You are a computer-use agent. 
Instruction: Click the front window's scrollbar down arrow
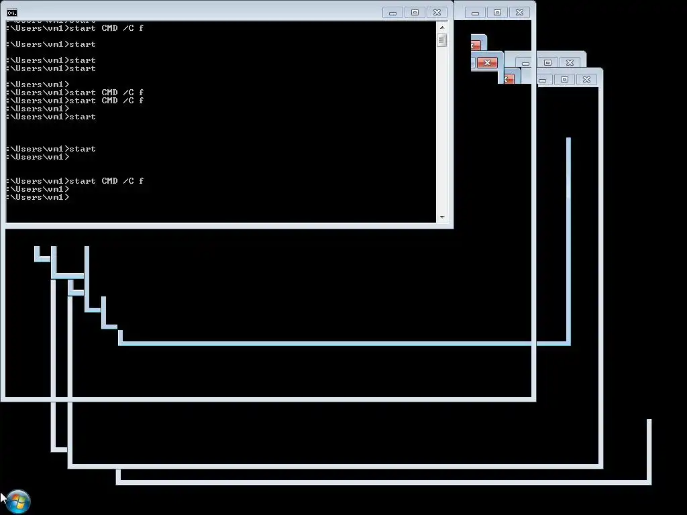click(x=441, y=217)
